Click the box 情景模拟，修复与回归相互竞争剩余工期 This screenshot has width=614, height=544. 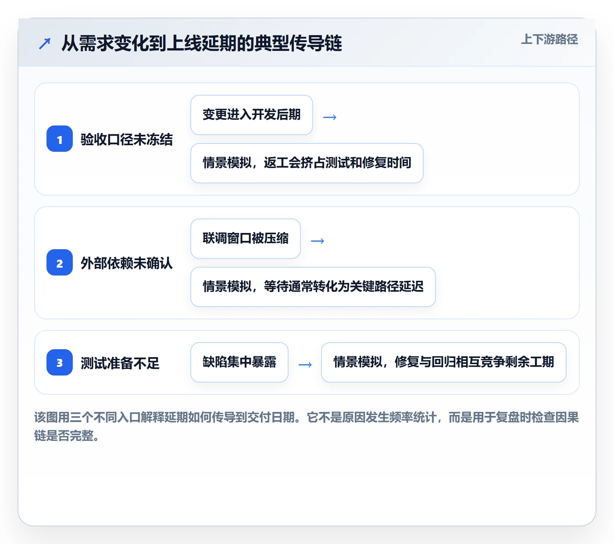point(444,362)
